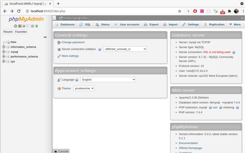This screenshot has height=153, width=245.
Task: Bookmark this page with the star icon
Action: pos(180,11)
